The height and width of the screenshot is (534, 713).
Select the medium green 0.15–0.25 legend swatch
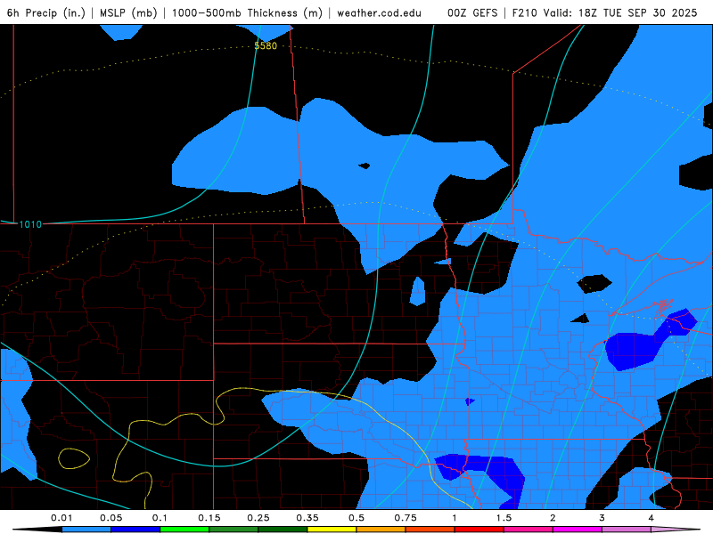tap(234, 530)
